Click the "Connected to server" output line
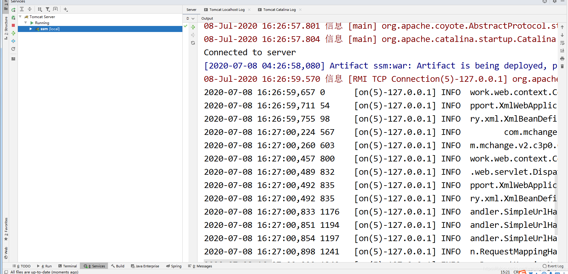The image size is (568, 274). pos(250,53)
